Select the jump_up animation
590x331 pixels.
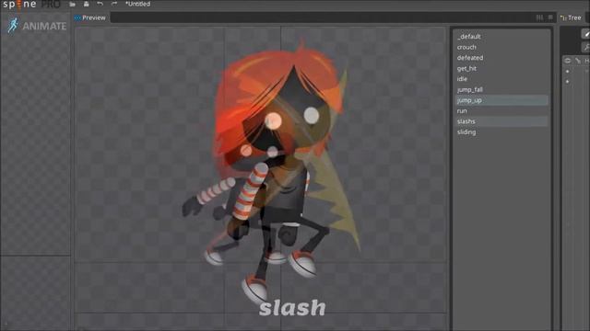click(501, 100)
